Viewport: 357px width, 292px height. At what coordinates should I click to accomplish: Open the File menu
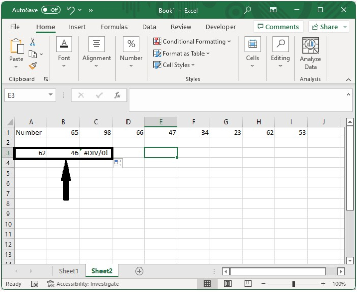(15, 27)
